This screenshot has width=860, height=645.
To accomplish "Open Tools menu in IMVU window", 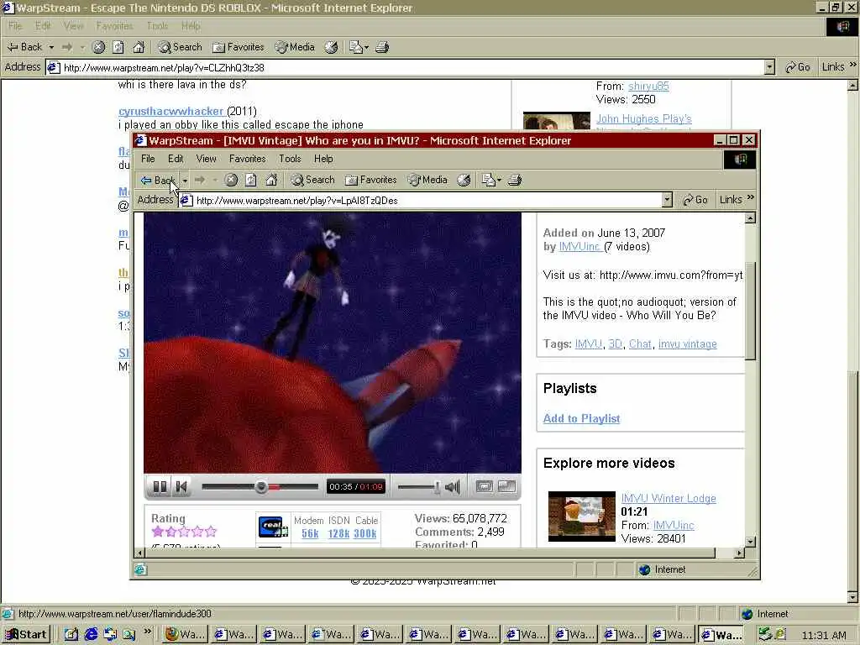I will (x=290, y=159).
